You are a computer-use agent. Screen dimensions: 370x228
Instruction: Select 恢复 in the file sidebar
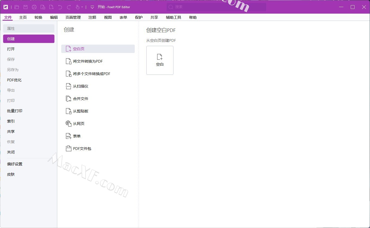click(x=29, y=142)
